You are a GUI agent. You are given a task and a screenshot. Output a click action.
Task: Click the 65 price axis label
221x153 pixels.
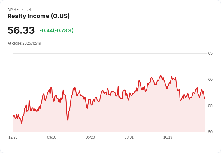tap(210, 53)
